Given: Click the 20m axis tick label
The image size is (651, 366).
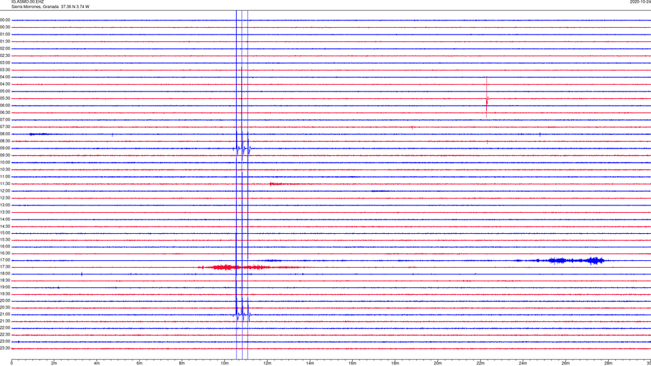Looking at the screenshot, I should click(x=437, y=363).
